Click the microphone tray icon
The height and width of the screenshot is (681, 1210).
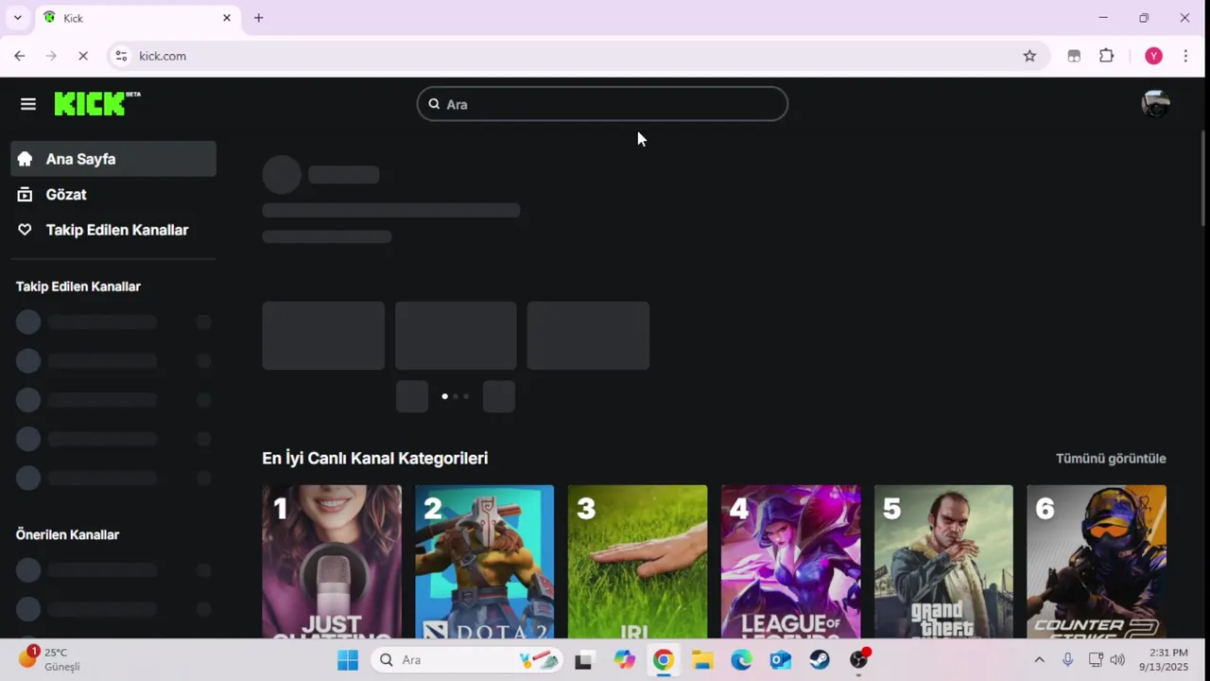[x=1068, y=660]
